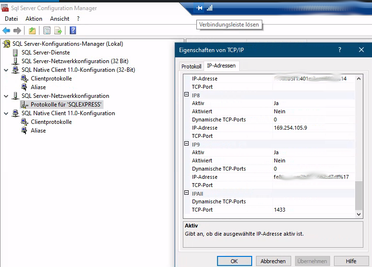Click the Übernehmen button
Image resolution: width=372 pixels, height=267 pixels.
click(312, 261)
